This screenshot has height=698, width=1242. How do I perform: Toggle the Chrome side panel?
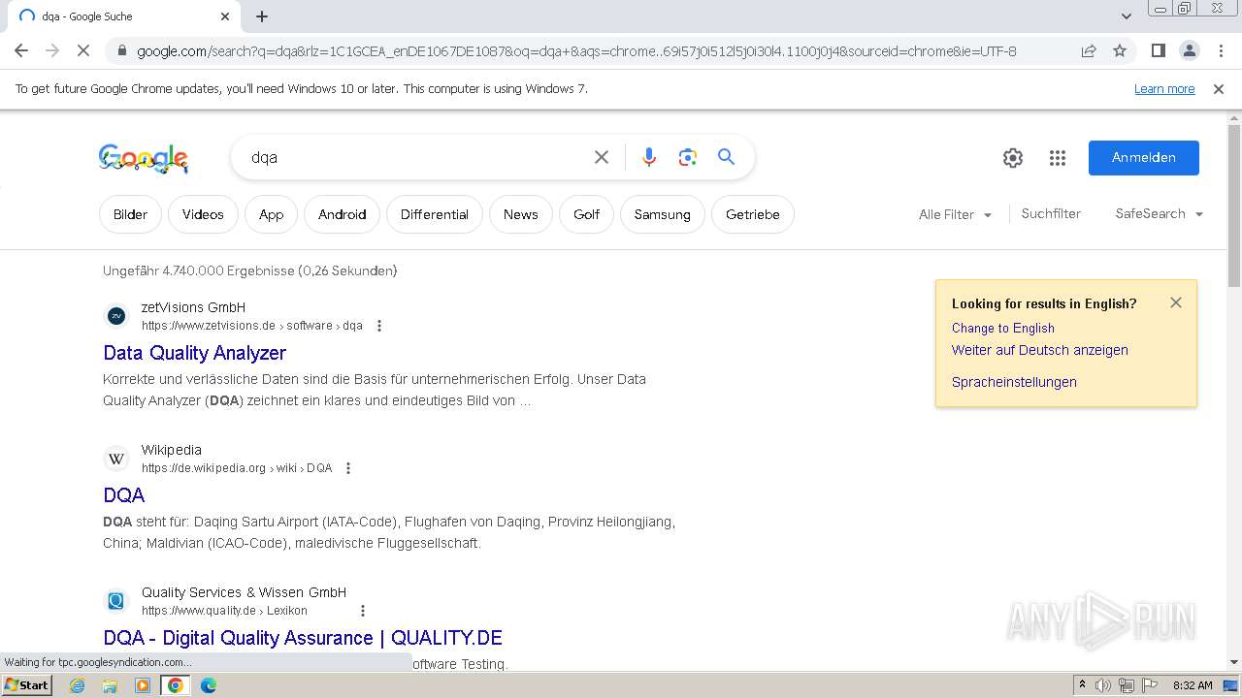click(x=1158, y=50)
